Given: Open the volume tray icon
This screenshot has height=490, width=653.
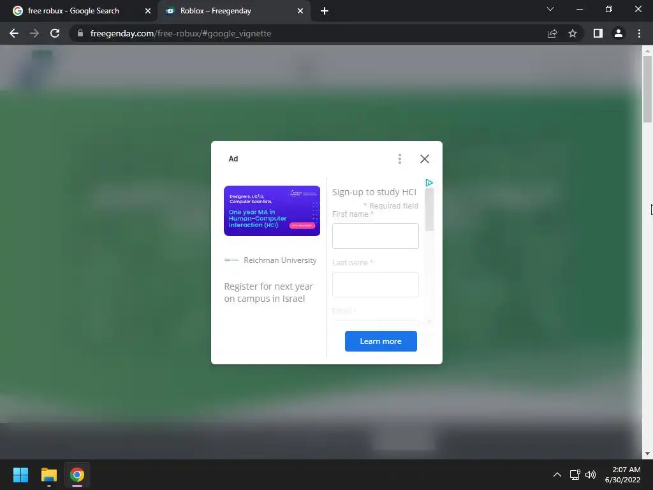Looking at the screenshot, I should tap(591, 475).
